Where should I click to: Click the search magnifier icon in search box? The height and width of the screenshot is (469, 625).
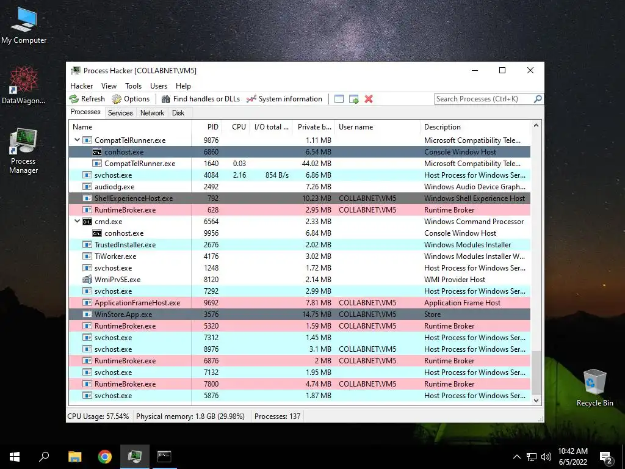click(x=538, y=99)
